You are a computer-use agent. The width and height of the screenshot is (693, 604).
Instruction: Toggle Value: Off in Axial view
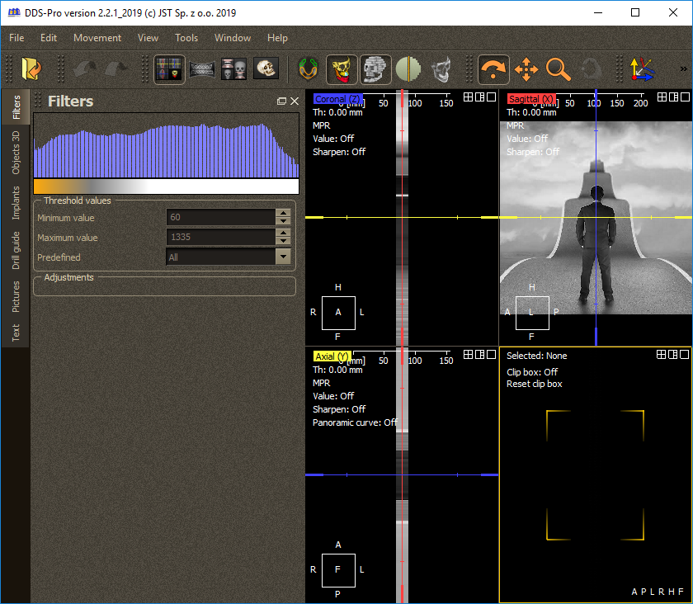(333, 396)
